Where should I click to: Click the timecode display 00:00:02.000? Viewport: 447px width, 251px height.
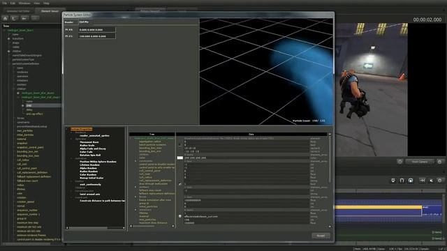(x=427, y=20)
